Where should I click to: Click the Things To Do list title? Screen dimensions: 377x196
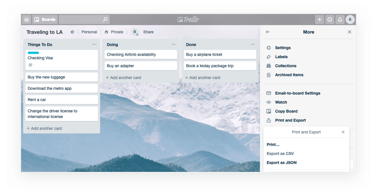pos(40,45)
